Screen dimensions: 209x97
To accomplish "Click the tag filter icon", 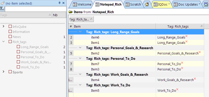I will click(2, 9).
